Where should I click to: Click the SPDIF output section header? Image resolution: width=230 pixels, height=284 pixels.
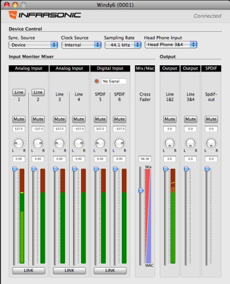pyautogui.click(x=211, y=68)
